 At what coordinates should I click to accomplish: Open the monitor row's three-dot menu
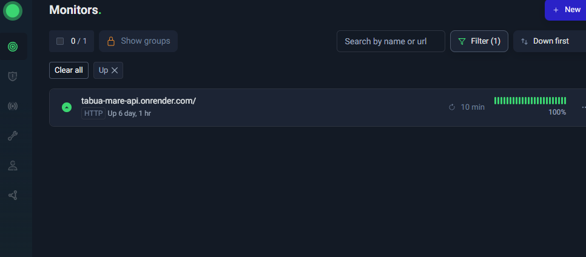pos(582,107)
